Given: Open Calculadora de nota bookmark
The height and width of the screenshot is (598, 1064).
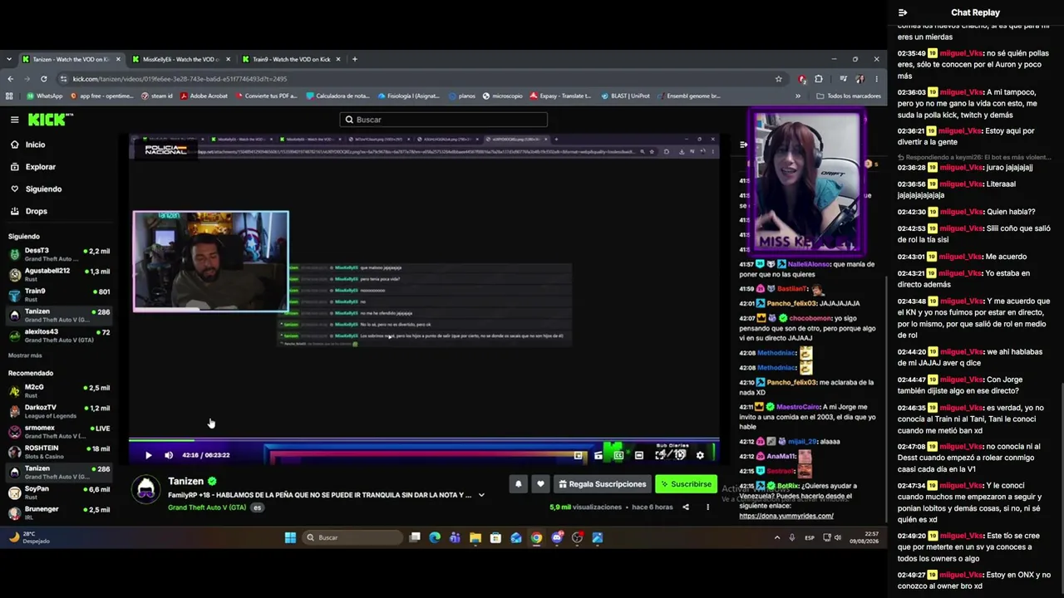Looking at the screenshot, I should [x=337, y=96].
